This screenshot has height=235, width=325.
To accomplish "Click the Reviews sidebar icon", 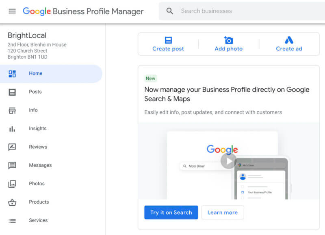I will coord(12,147).
